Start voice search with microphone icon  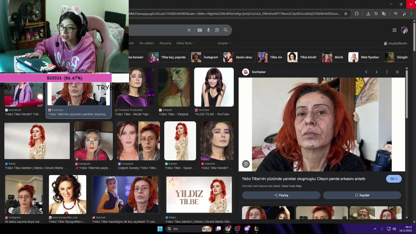(208, 30)
